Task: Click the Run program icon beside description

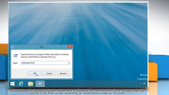Action: coord(15,56)
